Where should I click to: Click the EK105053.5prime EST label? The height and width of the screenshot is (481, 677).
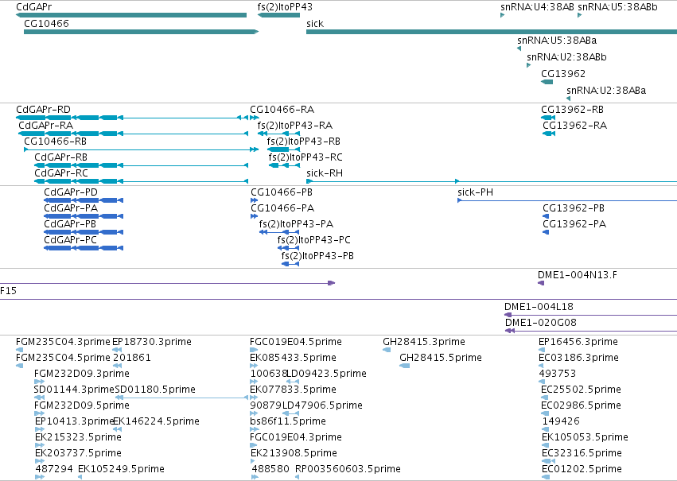585,438
